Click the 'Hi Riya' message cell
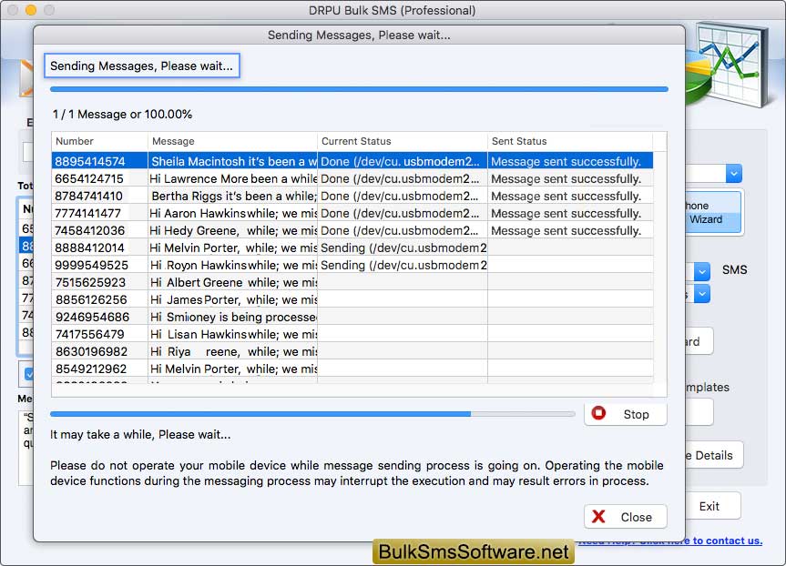Screen dimensions: 786x566 tap(233, 351)
